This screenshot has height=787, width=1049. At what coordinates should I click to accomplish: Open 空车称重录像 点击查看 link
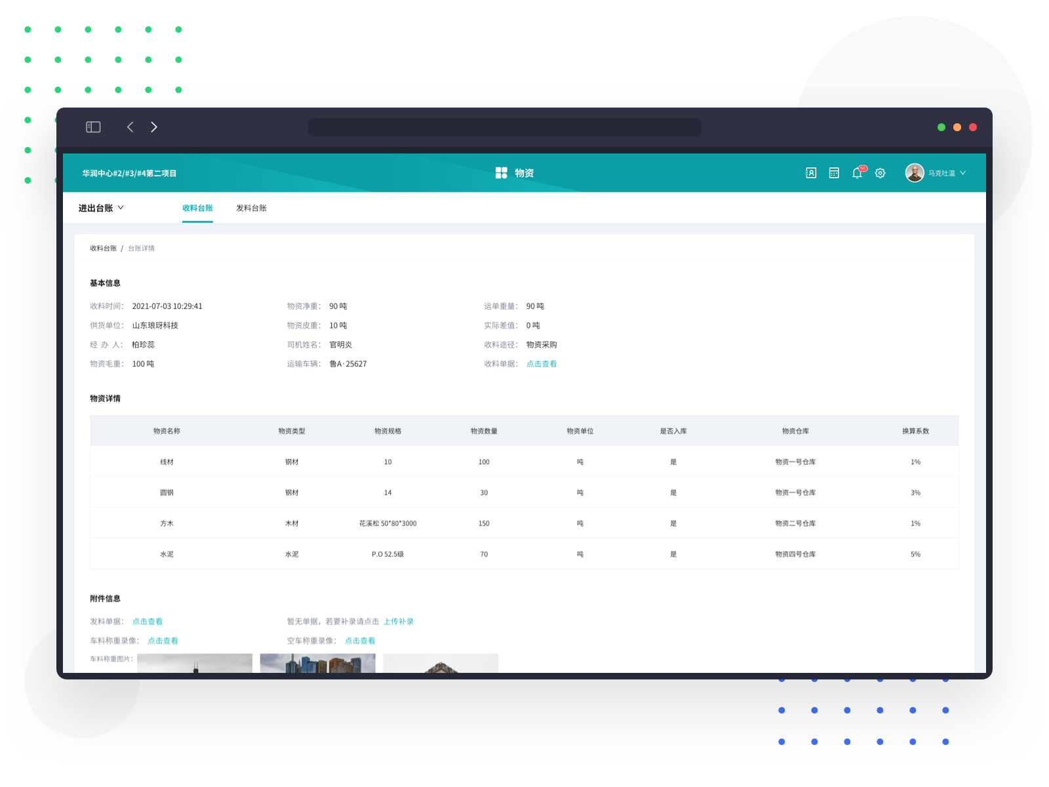point(360,641)
